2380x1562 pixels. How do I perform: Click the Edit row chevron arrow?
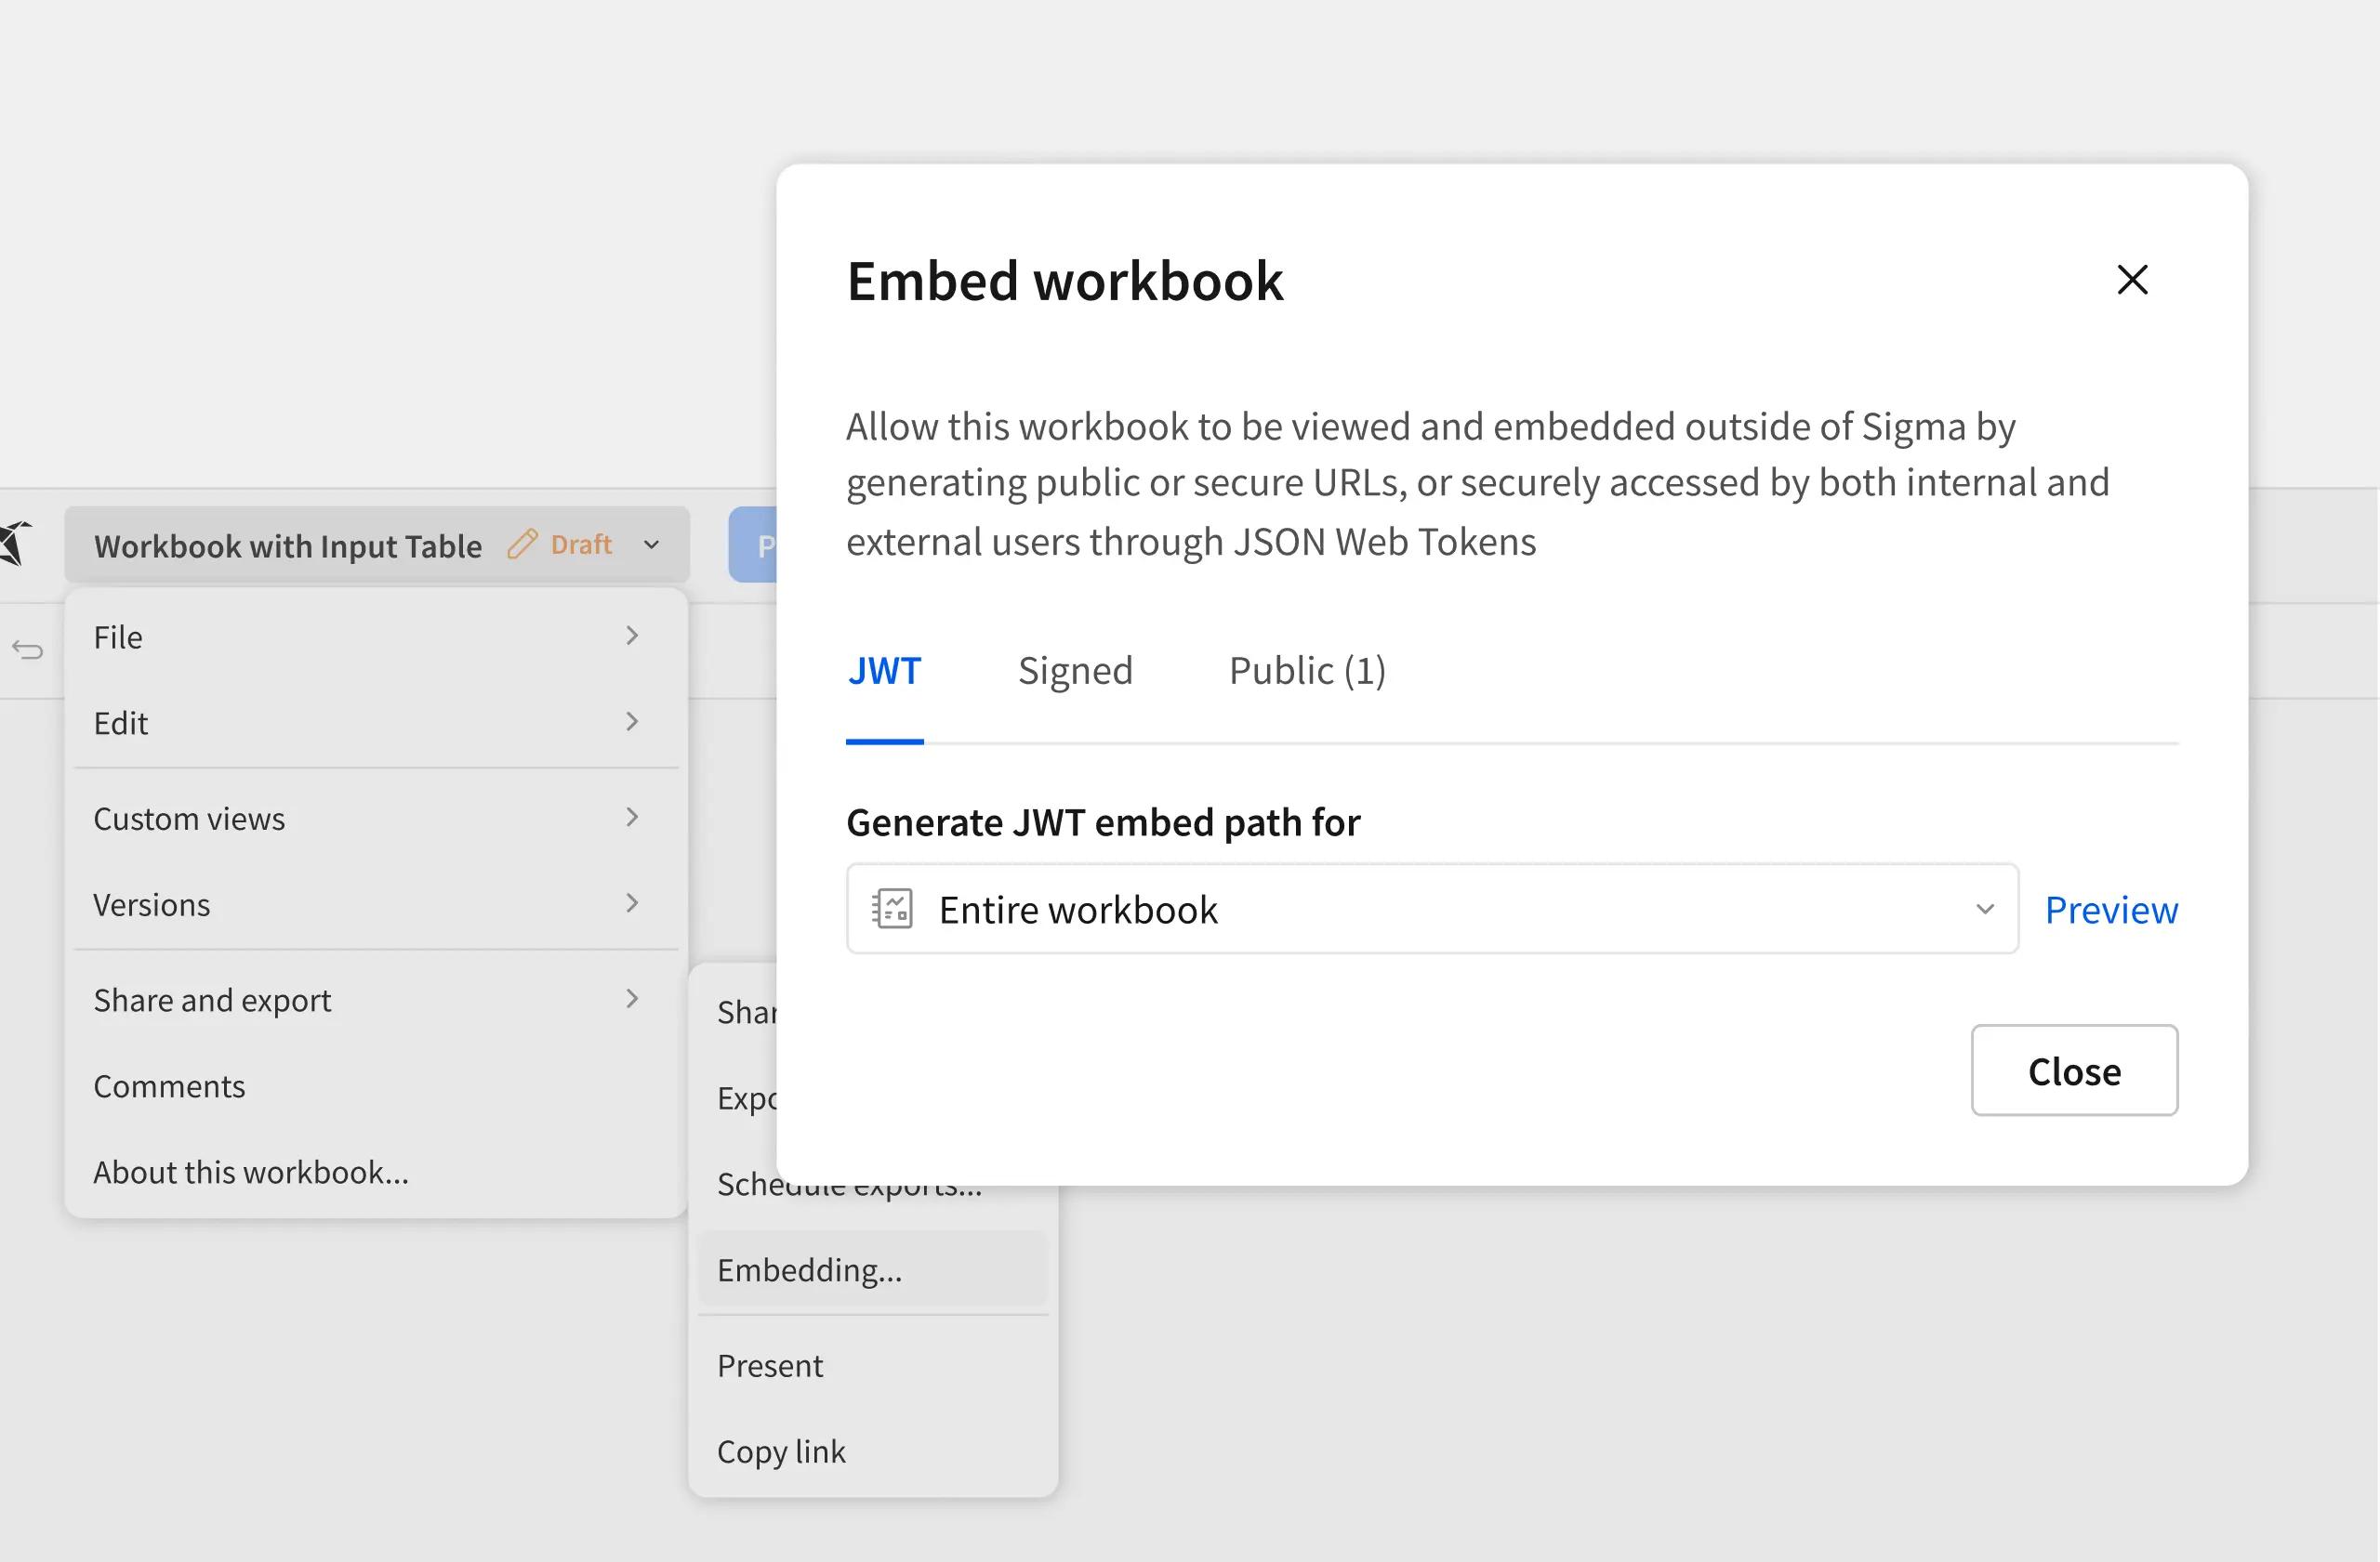[x=632, y=722]
